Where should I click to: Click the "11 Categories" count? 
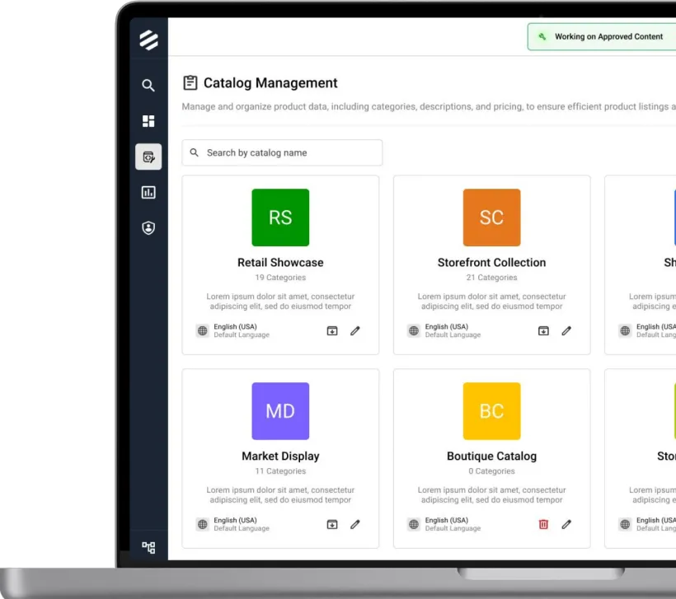pyautogui.click(x=280, y=471)
